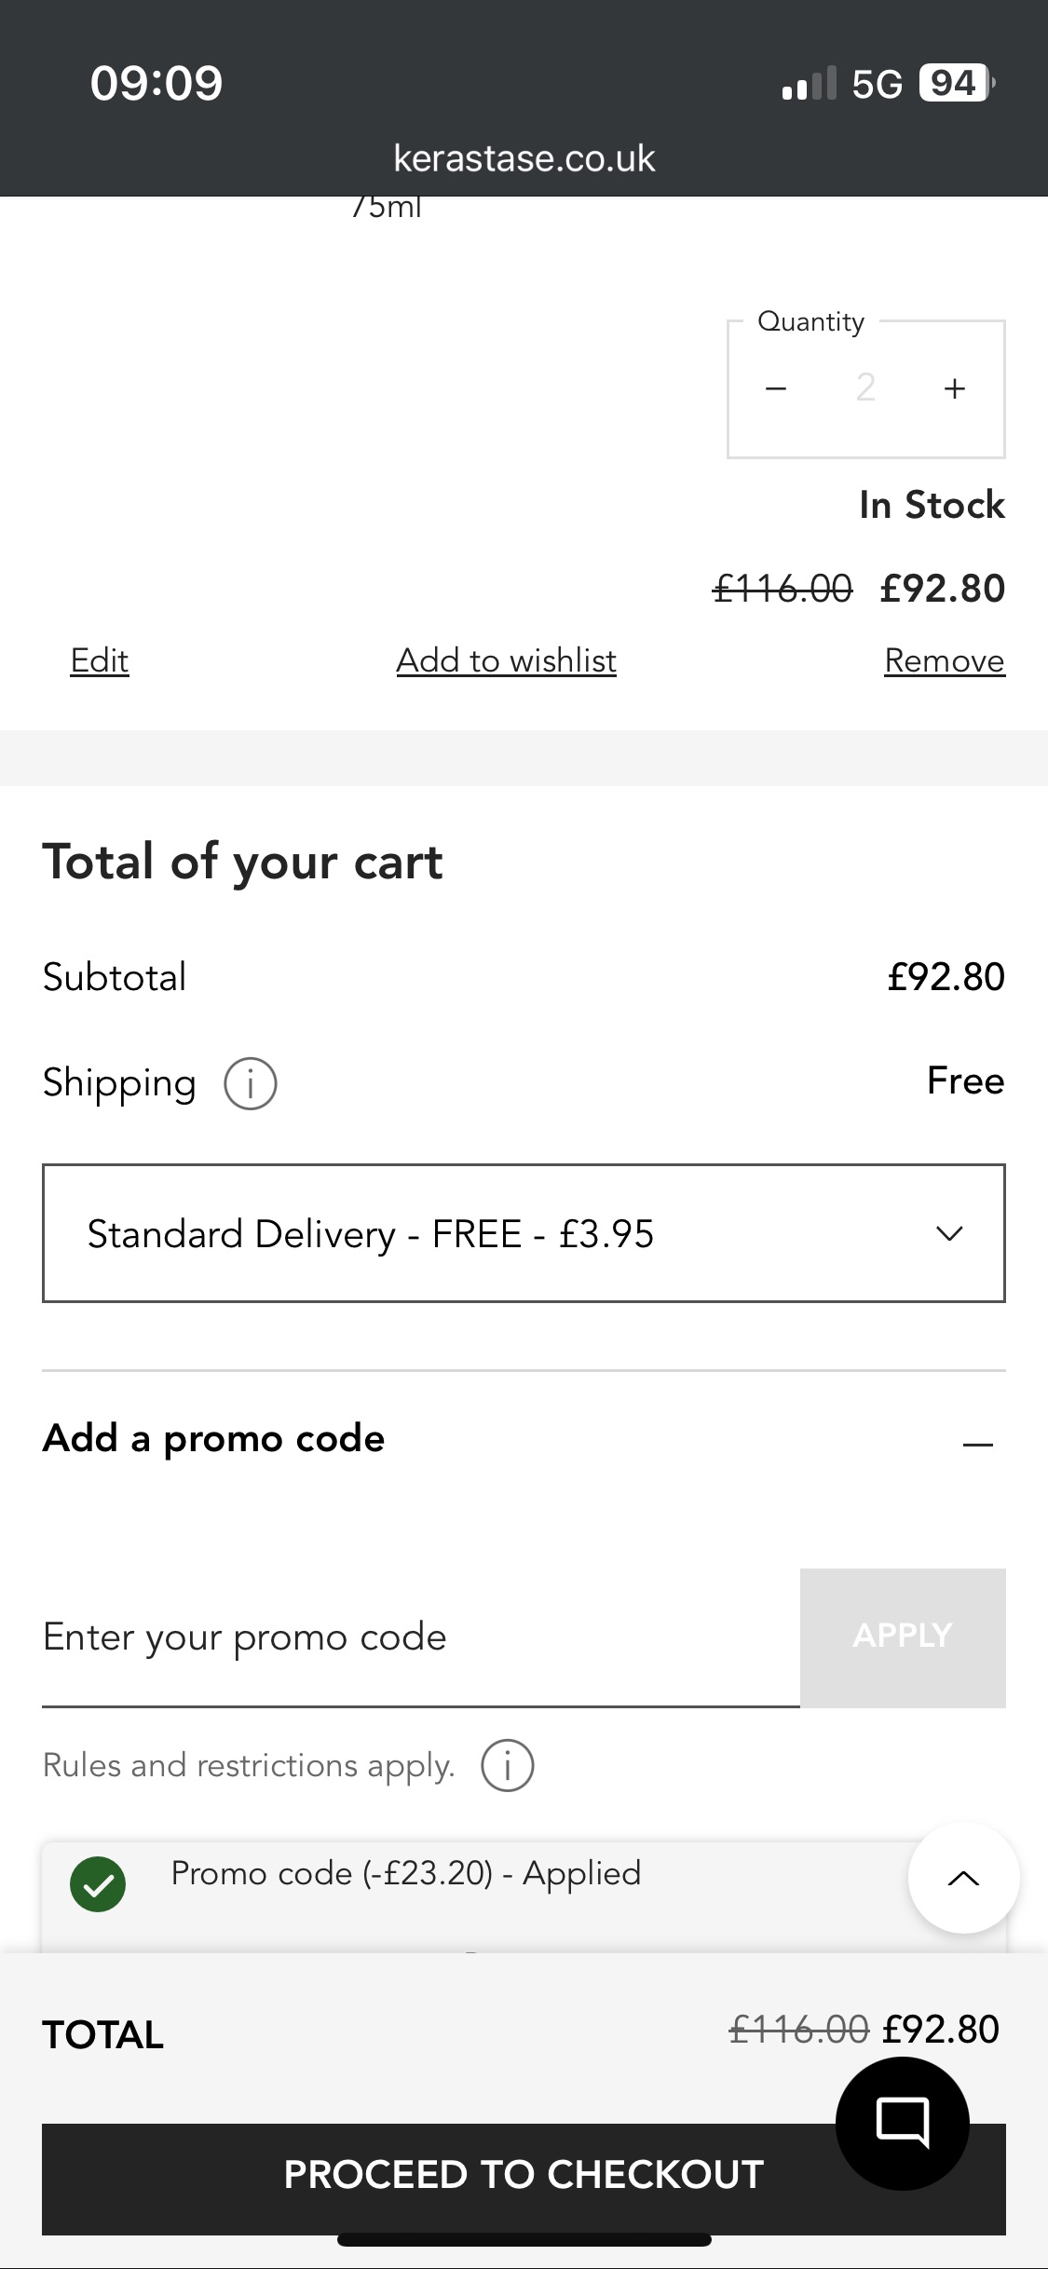The image size is (1048, 2269).
Task: Open the promo rules info icon
Action: click(507, 1765)
